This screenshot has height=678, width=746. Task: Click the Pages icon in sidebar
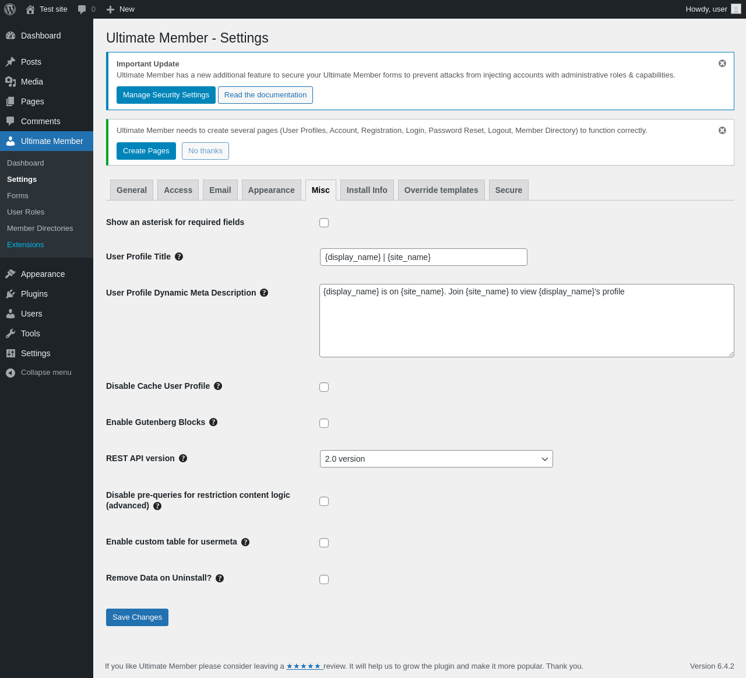point(10,101)
